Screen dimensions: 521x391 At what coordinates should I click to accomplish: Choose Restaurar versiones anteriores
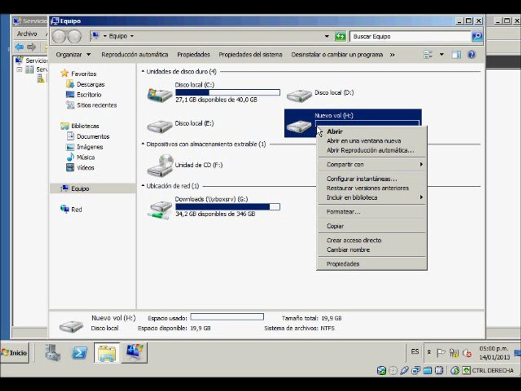371,188
